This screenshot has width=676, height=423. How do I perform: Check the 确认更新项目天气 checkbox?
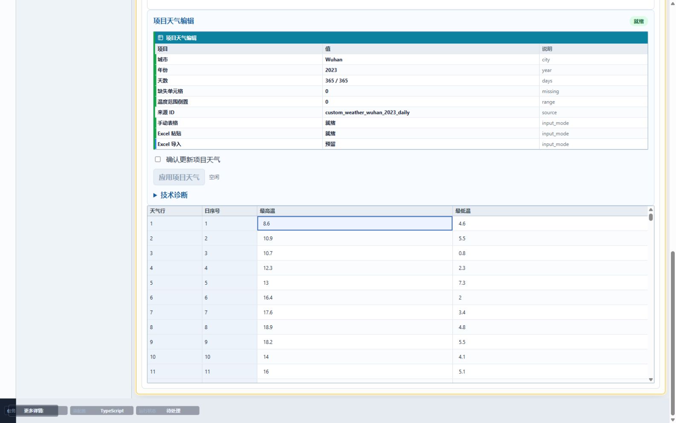pyautogui.click(x=158, y=159)
